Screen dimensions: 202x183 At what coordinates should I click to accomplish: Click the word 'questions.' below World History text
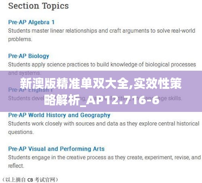click(21, 132)
